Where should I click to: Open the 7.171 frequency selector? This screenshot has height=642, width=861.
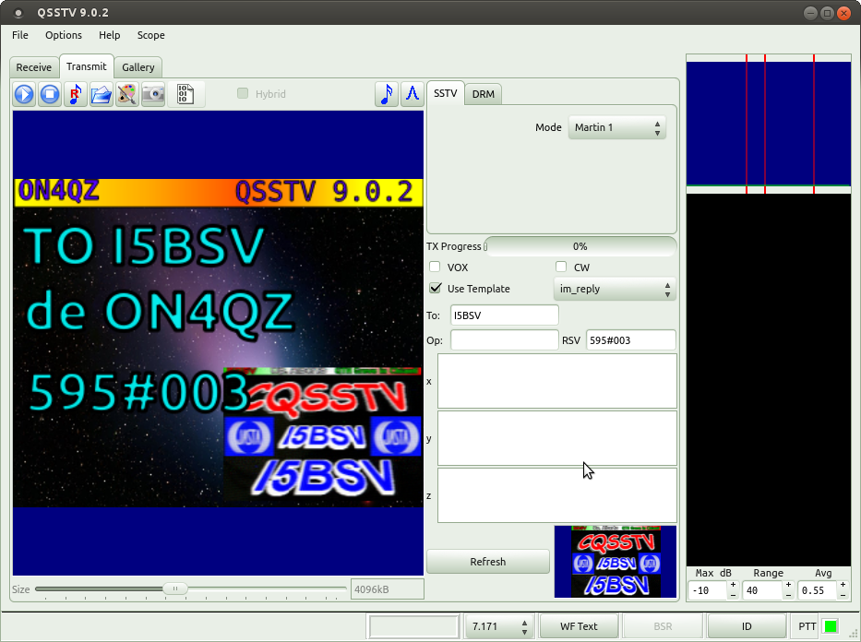(x=498, y=626)
